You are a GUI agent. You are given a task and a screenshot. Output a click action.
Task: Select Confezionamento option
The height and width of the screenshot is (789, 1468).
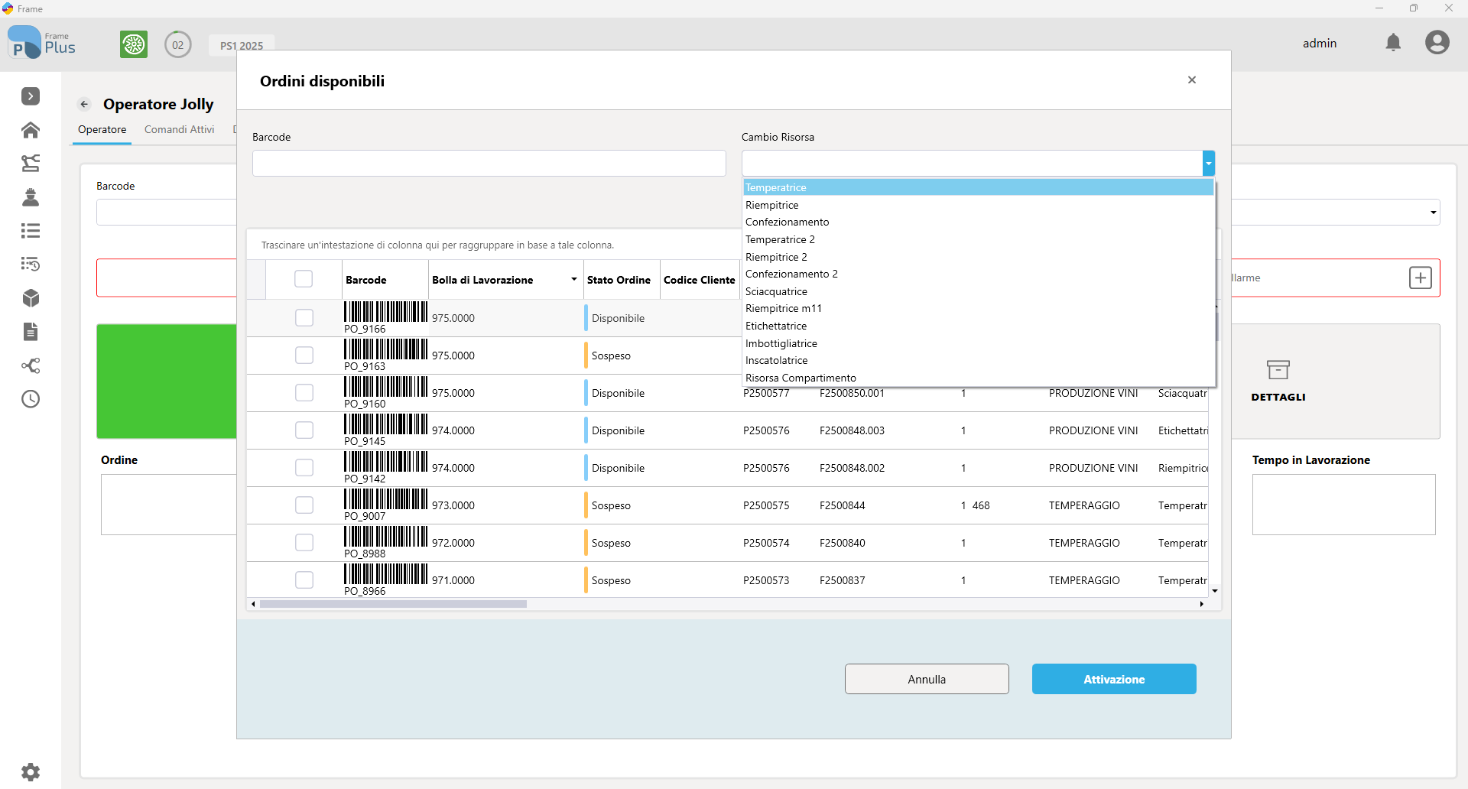[978, 222]
